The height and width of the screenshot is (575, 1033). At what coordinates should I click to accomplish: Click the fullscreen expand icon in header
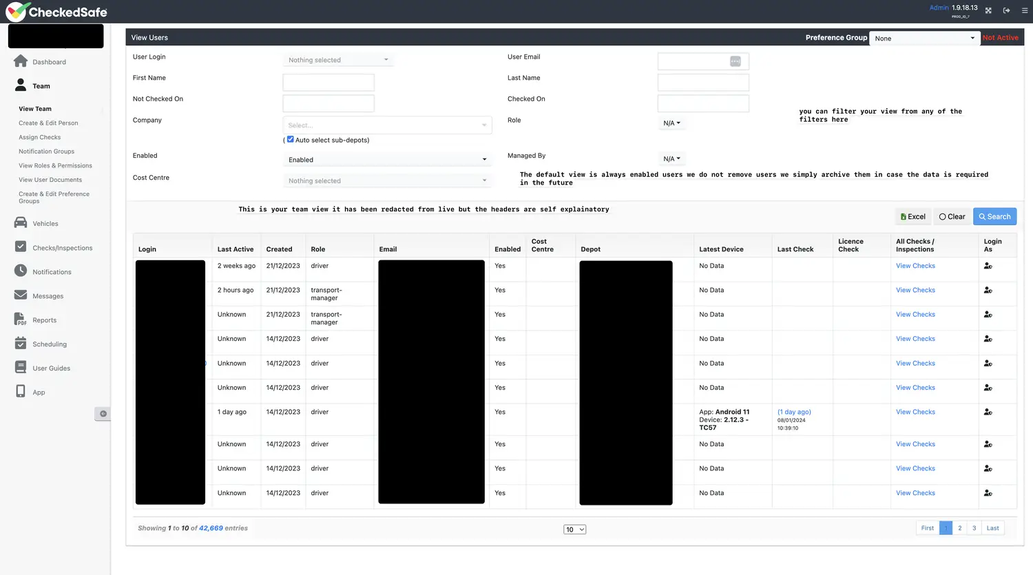(x=988, y=10)
